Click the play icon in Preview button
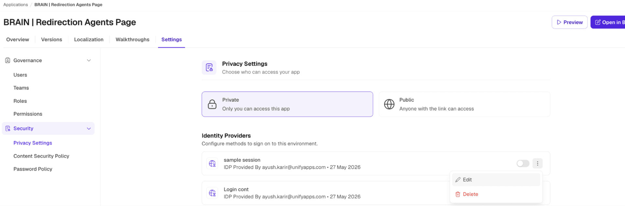 [559, 22]
